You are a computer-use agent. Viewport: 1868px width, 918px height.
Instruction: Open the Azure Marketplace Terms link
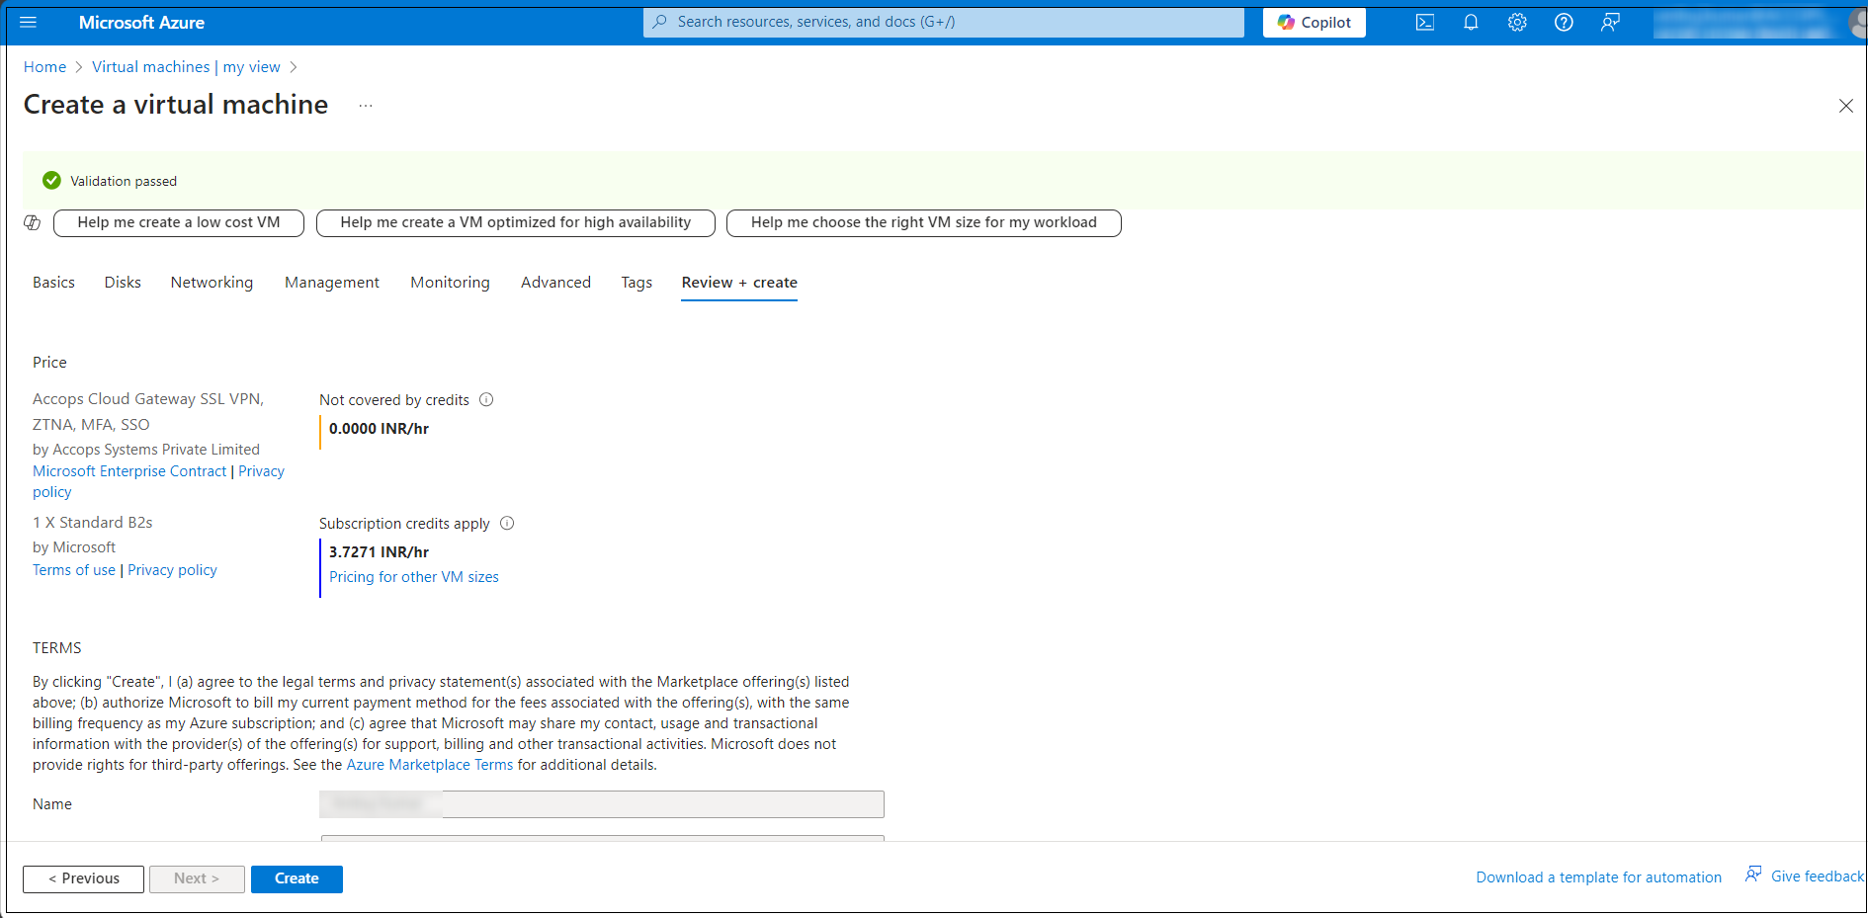[429, 765]
